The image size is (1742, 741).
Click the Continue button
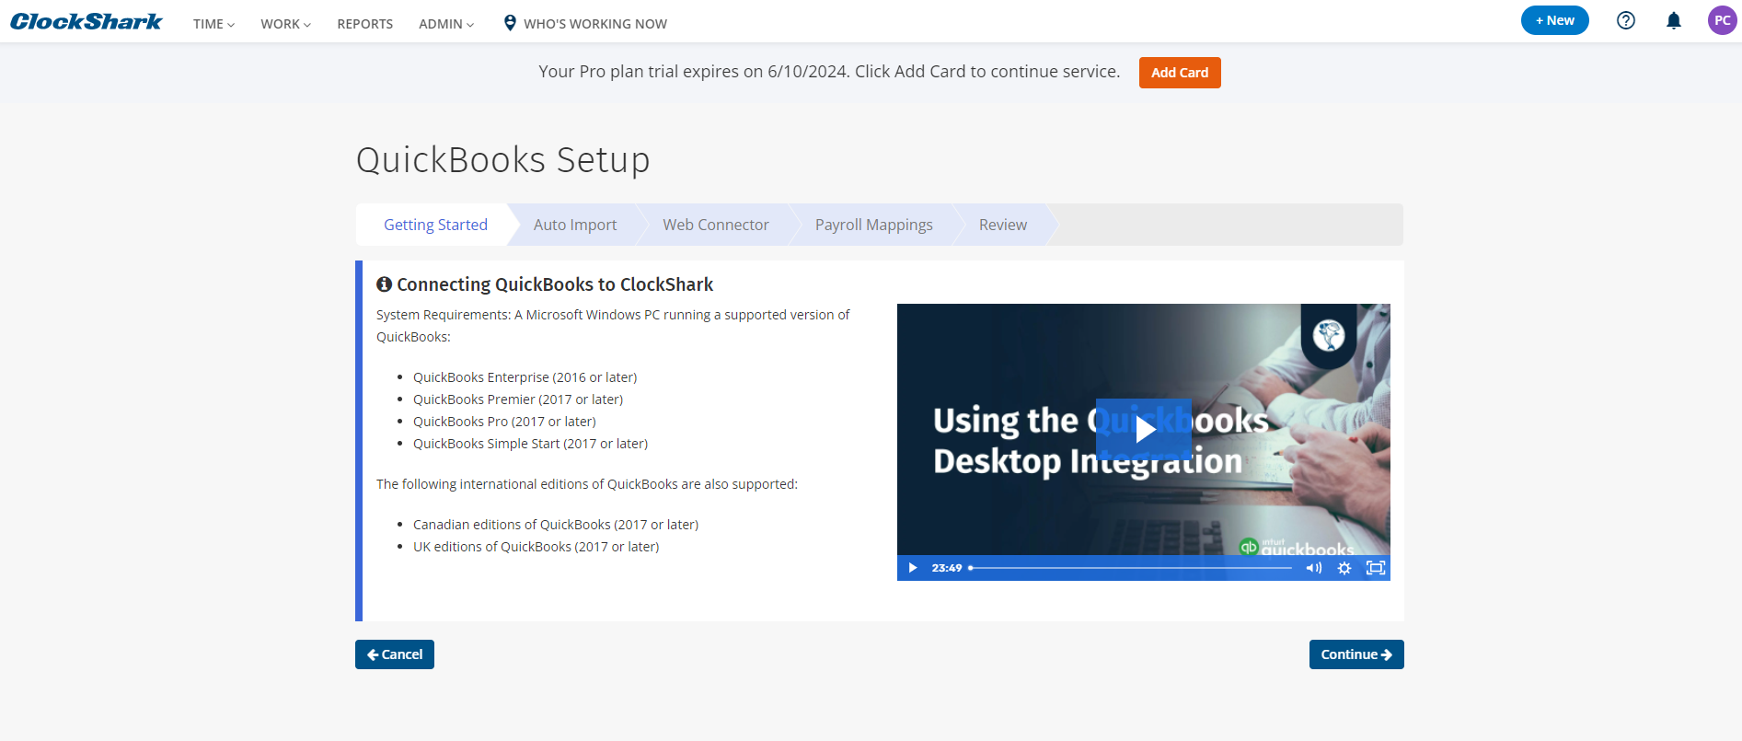(1356, 654)
